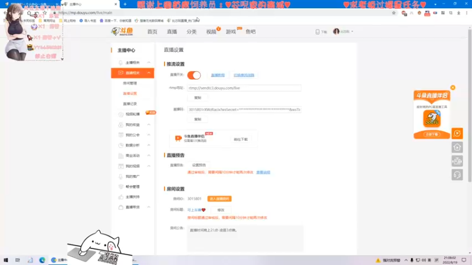Open the notification center in taskbar
Viewport: 472px width, 265px height.
point(464,260)
